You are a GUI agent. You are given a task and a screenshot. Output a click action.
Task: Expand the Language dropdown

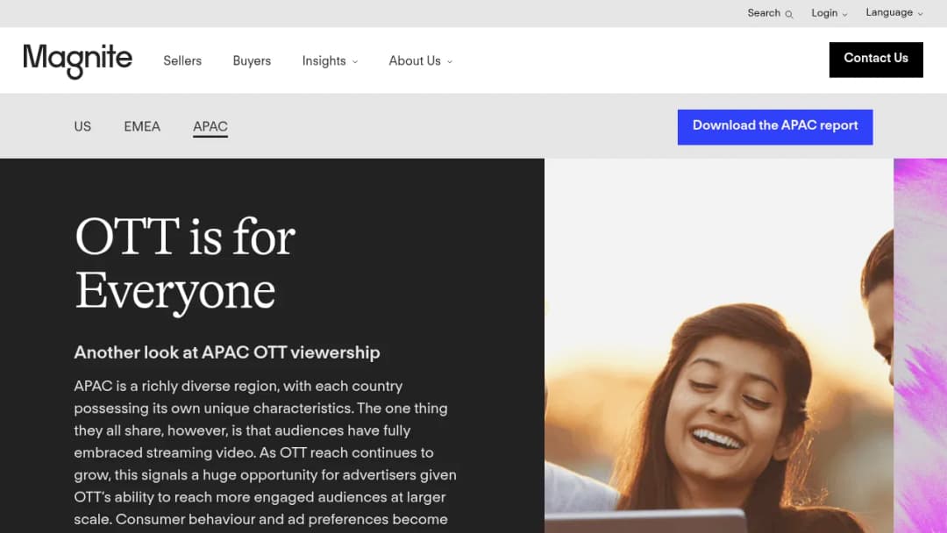pos(894,12)
